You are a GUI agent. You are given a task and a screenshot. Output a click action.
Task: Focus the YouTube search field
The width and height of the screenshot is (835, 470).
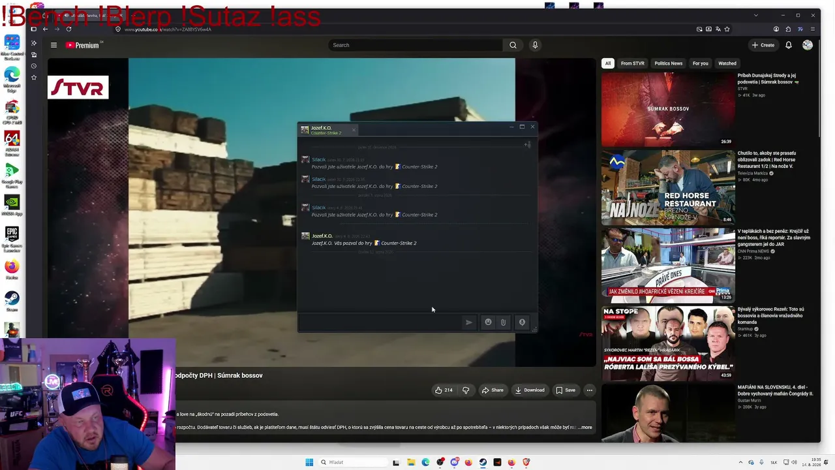416,45
